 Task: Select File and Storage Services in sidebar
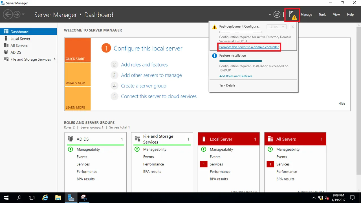tap(28, 59)
